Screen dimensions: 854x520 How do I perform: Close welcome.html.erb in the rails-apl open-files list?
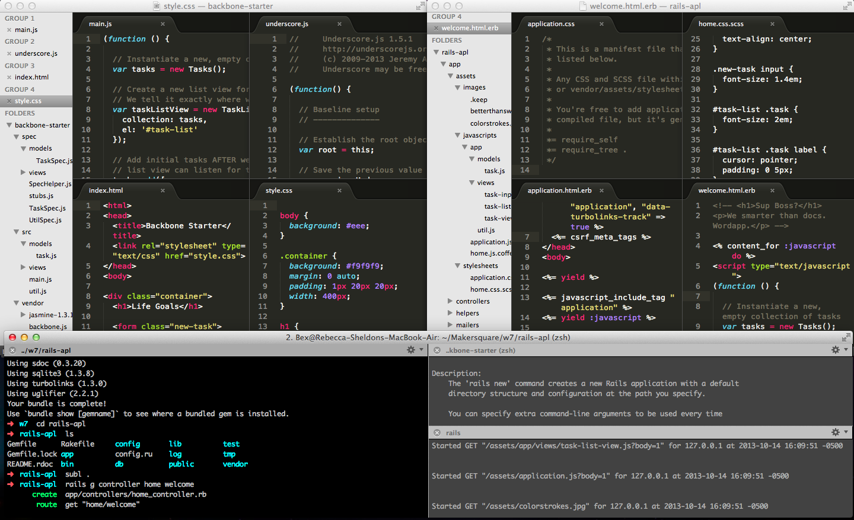click(436, 28)
